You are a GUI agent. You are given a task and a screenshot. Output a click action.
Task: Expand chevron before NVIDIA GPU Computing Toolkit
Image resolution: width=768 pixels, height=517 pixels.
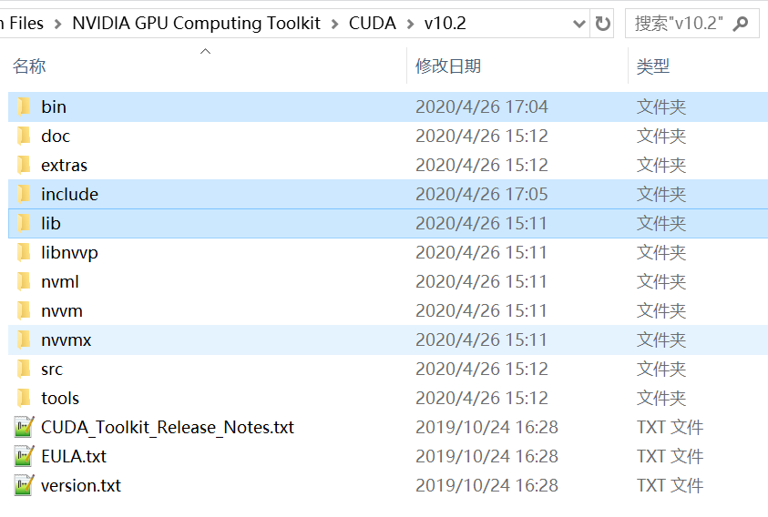click(x=57, y=24)
